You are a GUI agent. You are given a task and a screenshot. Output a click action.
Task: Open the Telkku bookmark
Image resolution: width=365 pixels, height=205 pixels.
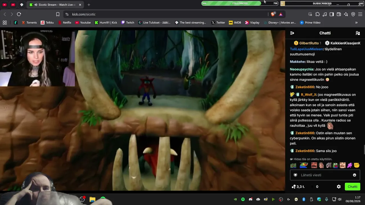point(47,22)
